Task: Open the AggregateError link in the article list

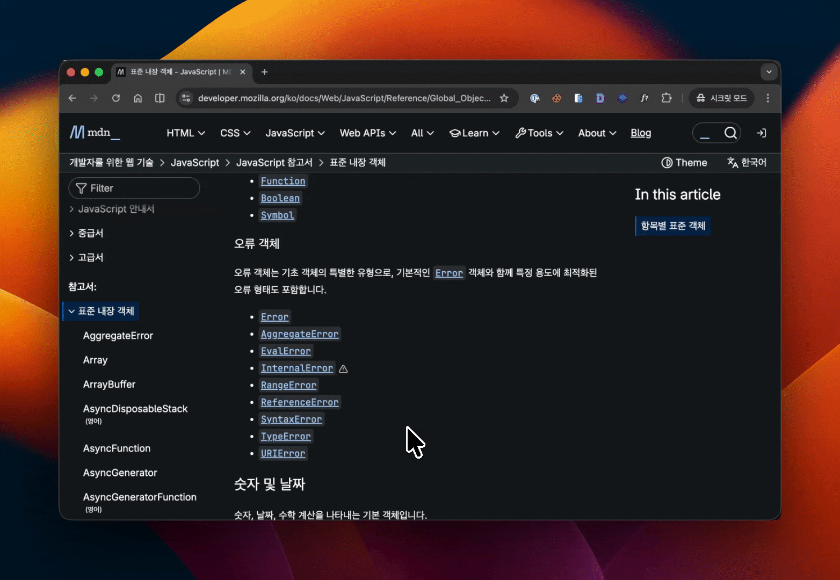Action: 300,334
